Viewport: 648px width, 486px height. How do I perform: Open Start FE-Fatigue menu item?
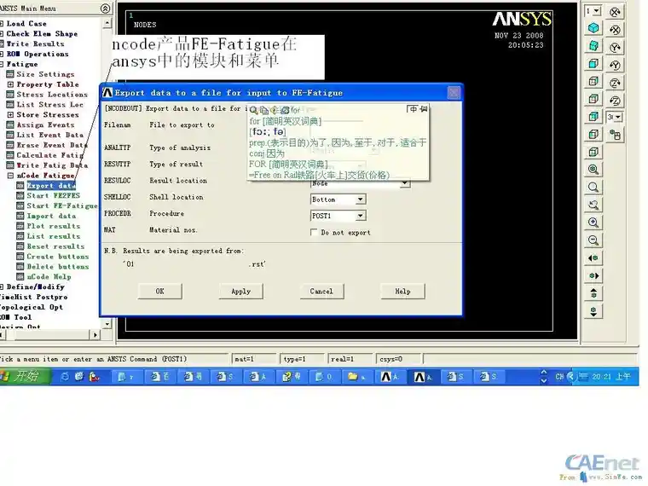pos(62,205)
